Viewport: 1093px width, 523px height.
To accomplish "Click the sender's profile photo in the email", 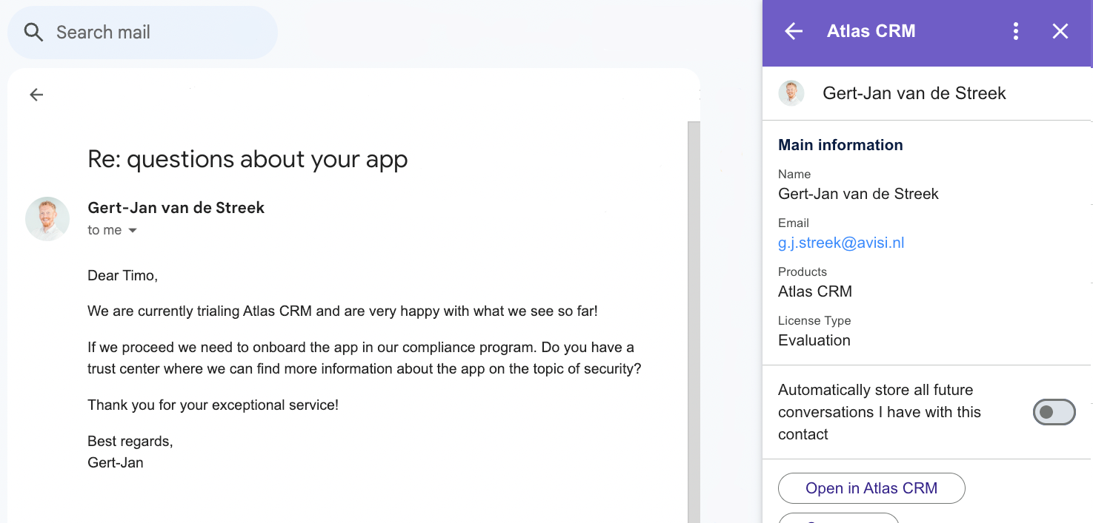I will pos(47,219).
